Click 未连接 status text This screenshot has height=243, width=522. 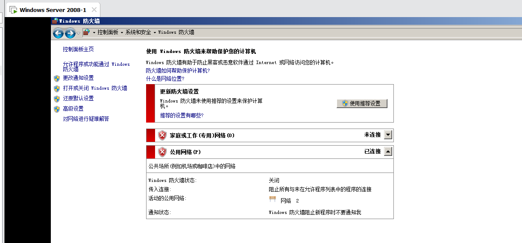click(372, 135)
